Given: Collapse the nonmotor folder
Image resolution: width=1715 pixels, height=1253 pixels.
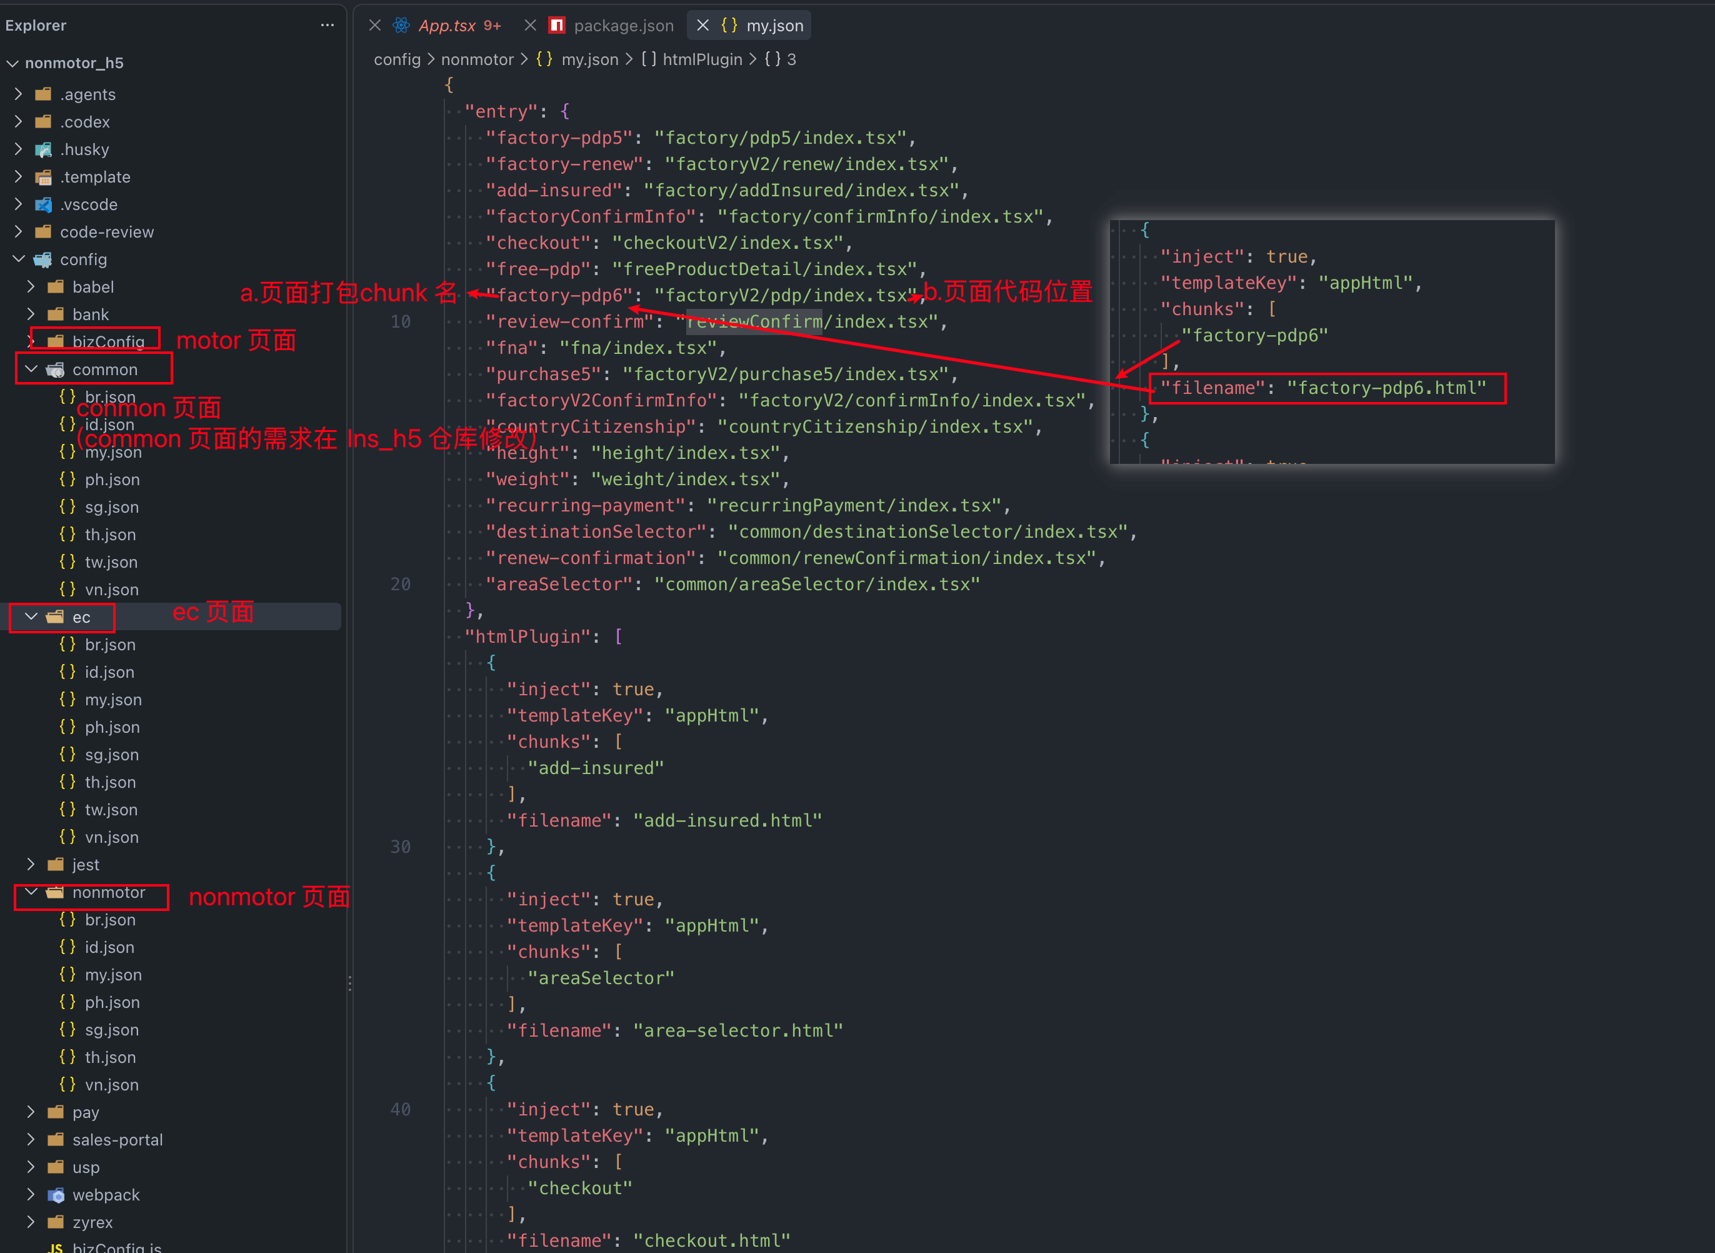Looking at the screenshot, I should (x=31, y=892).
